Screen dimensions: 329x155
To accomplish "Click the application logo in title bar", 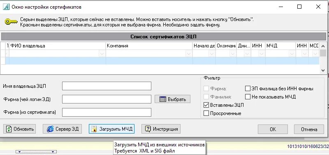I will (x=6, y=7).
